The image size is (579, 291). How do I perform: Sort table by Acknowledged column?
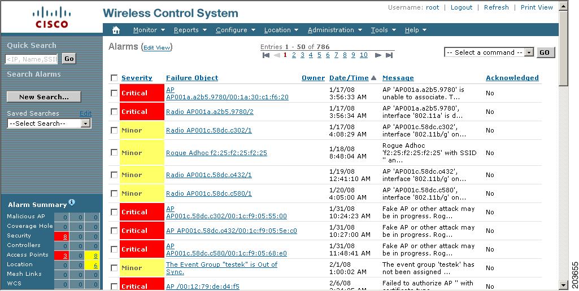point(512,78)
